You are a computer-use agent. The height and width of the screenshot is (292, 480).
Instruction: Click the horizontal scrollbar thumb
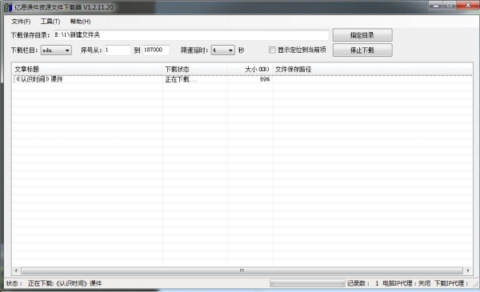pos(242,270)
